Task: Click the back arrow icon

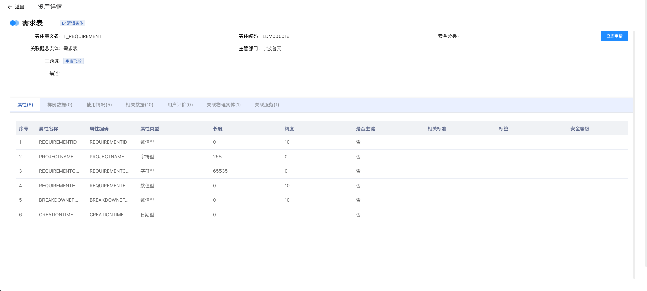Action: (x=10, y=7)
